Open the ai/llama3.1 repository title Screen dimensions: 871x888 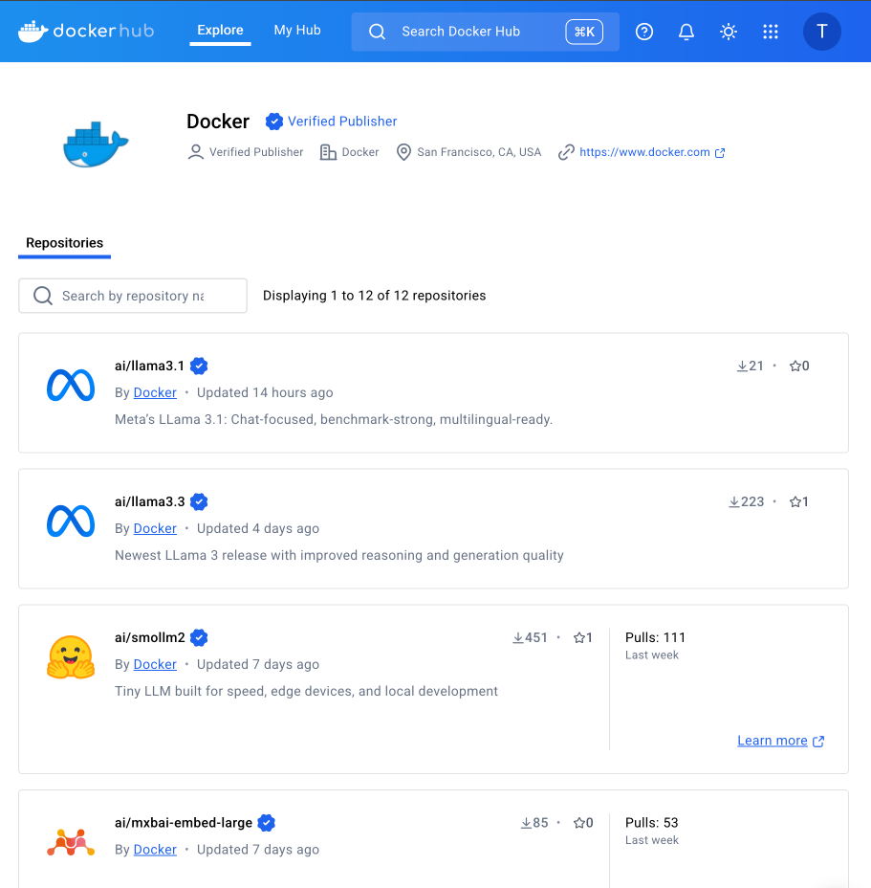(149, 366)
